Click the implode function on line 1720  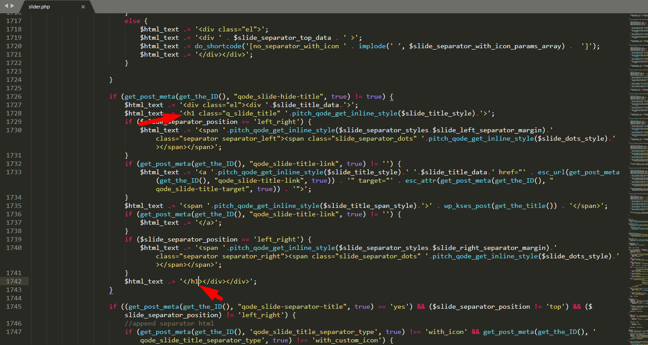coord(372,46)
